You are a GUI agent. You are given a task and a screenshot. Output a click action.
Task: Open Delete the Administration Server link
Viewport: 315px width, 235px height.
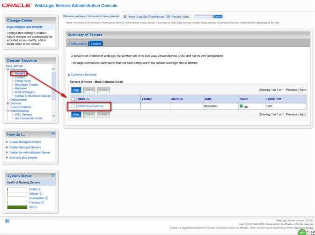[x=30, y=153]
